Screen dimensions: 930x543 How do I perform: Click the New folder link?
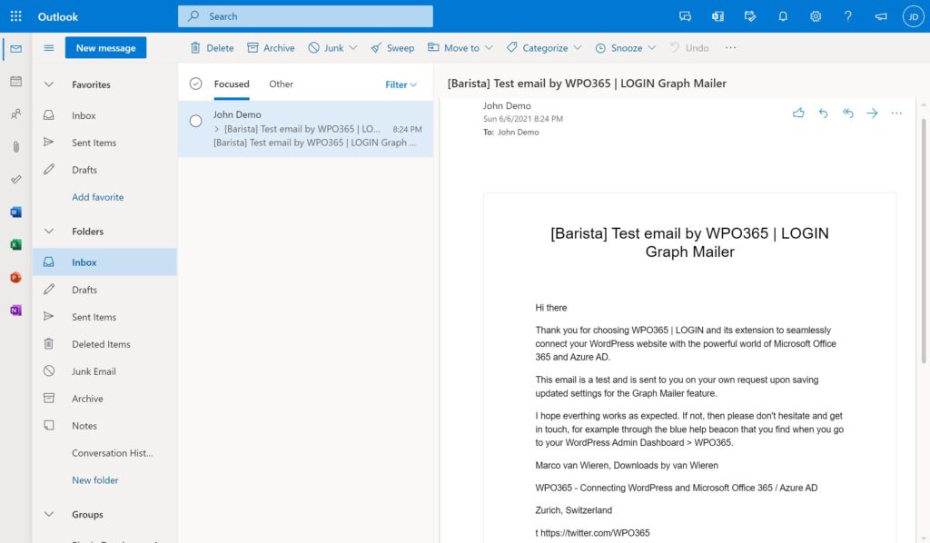click(94, 480)
